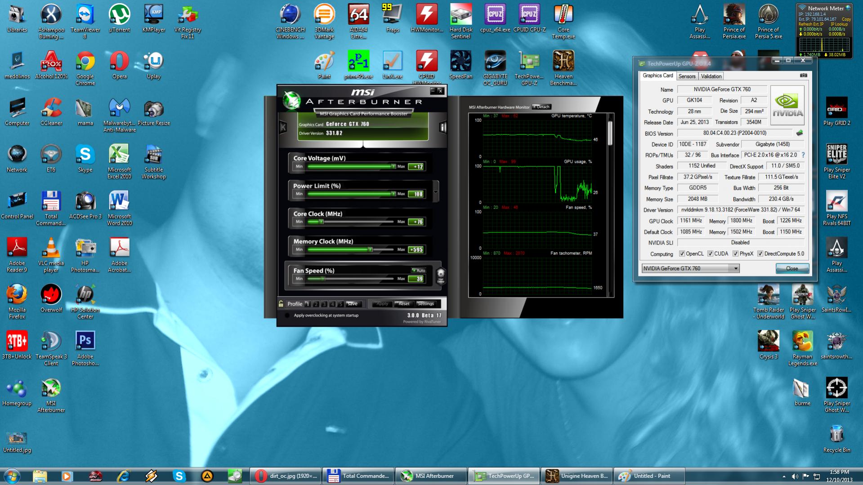Open the Fraps desktop icon
Screen dimensions: 863x485
click(x=392, y=19)
